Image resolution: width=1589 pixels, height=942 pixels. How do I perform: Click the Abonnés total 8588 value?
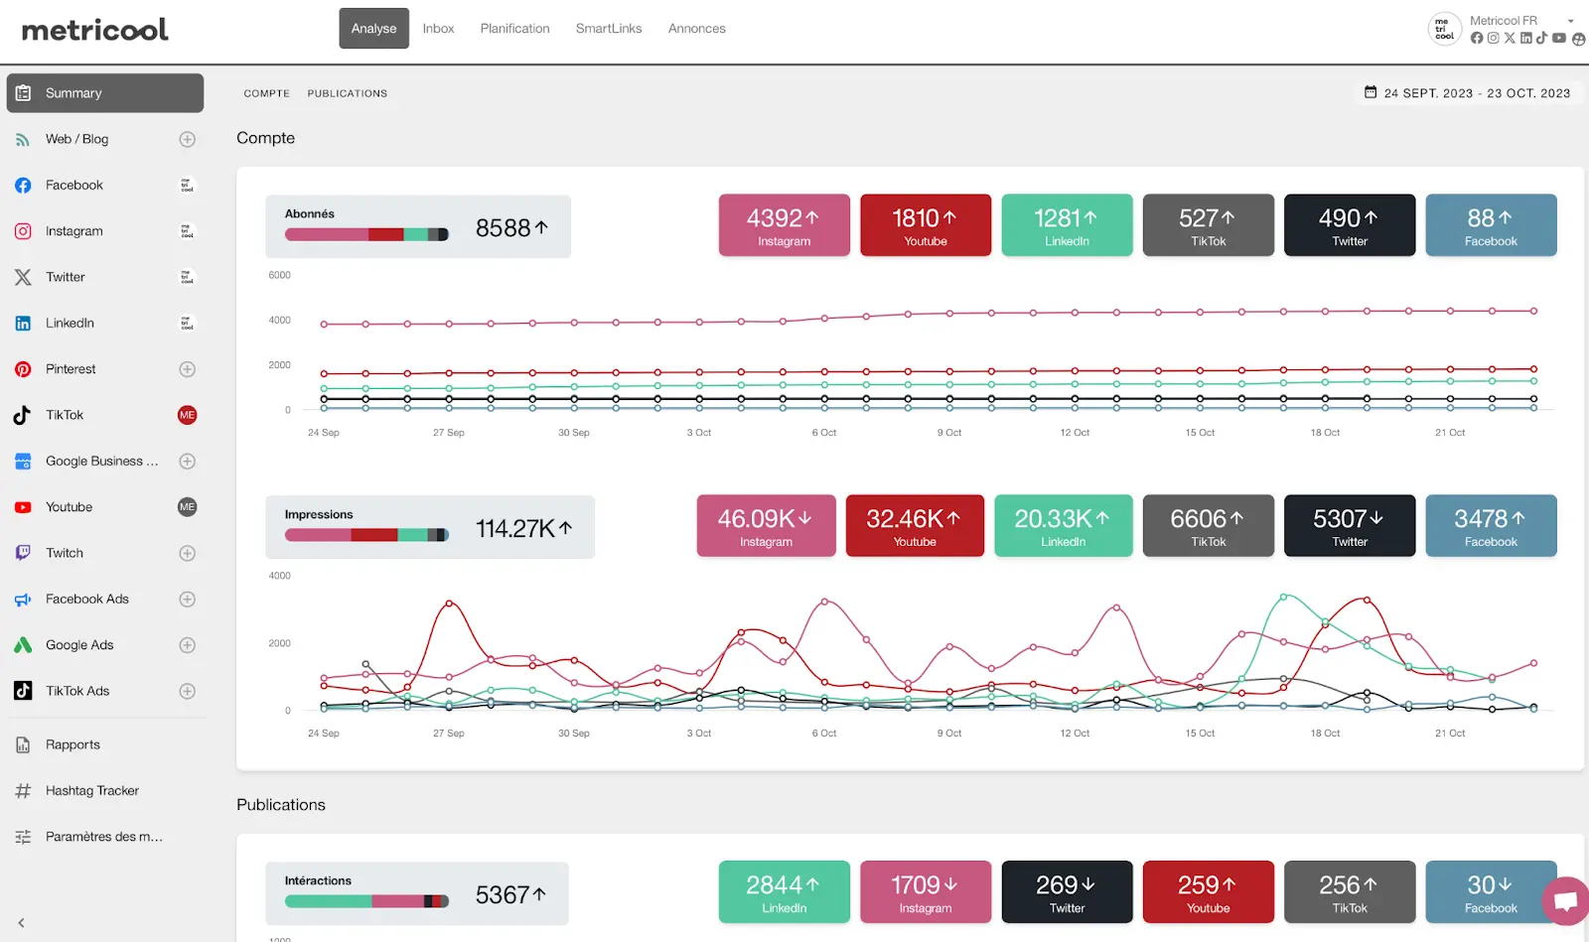pyautogui.click(x=511, y=228)
